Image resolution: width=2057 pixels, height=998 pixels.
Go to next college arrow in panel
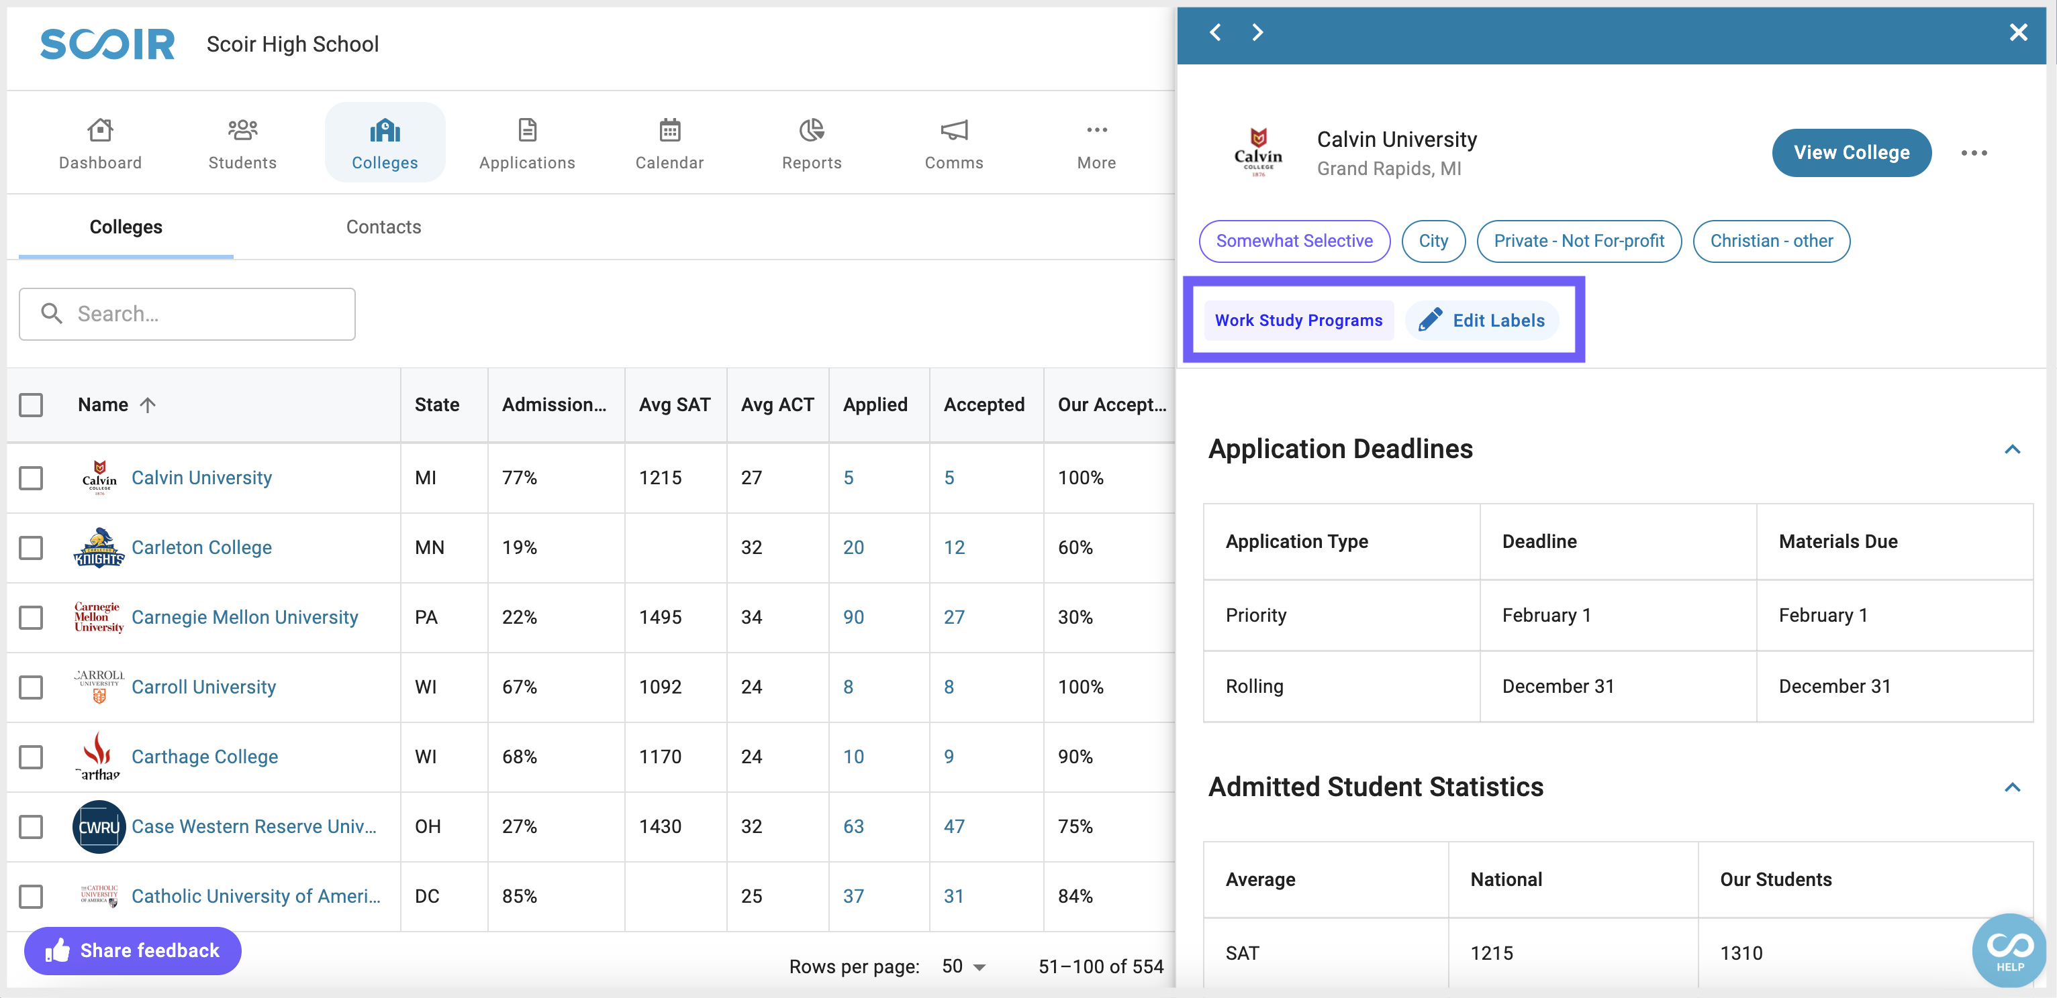point(1257,32)
